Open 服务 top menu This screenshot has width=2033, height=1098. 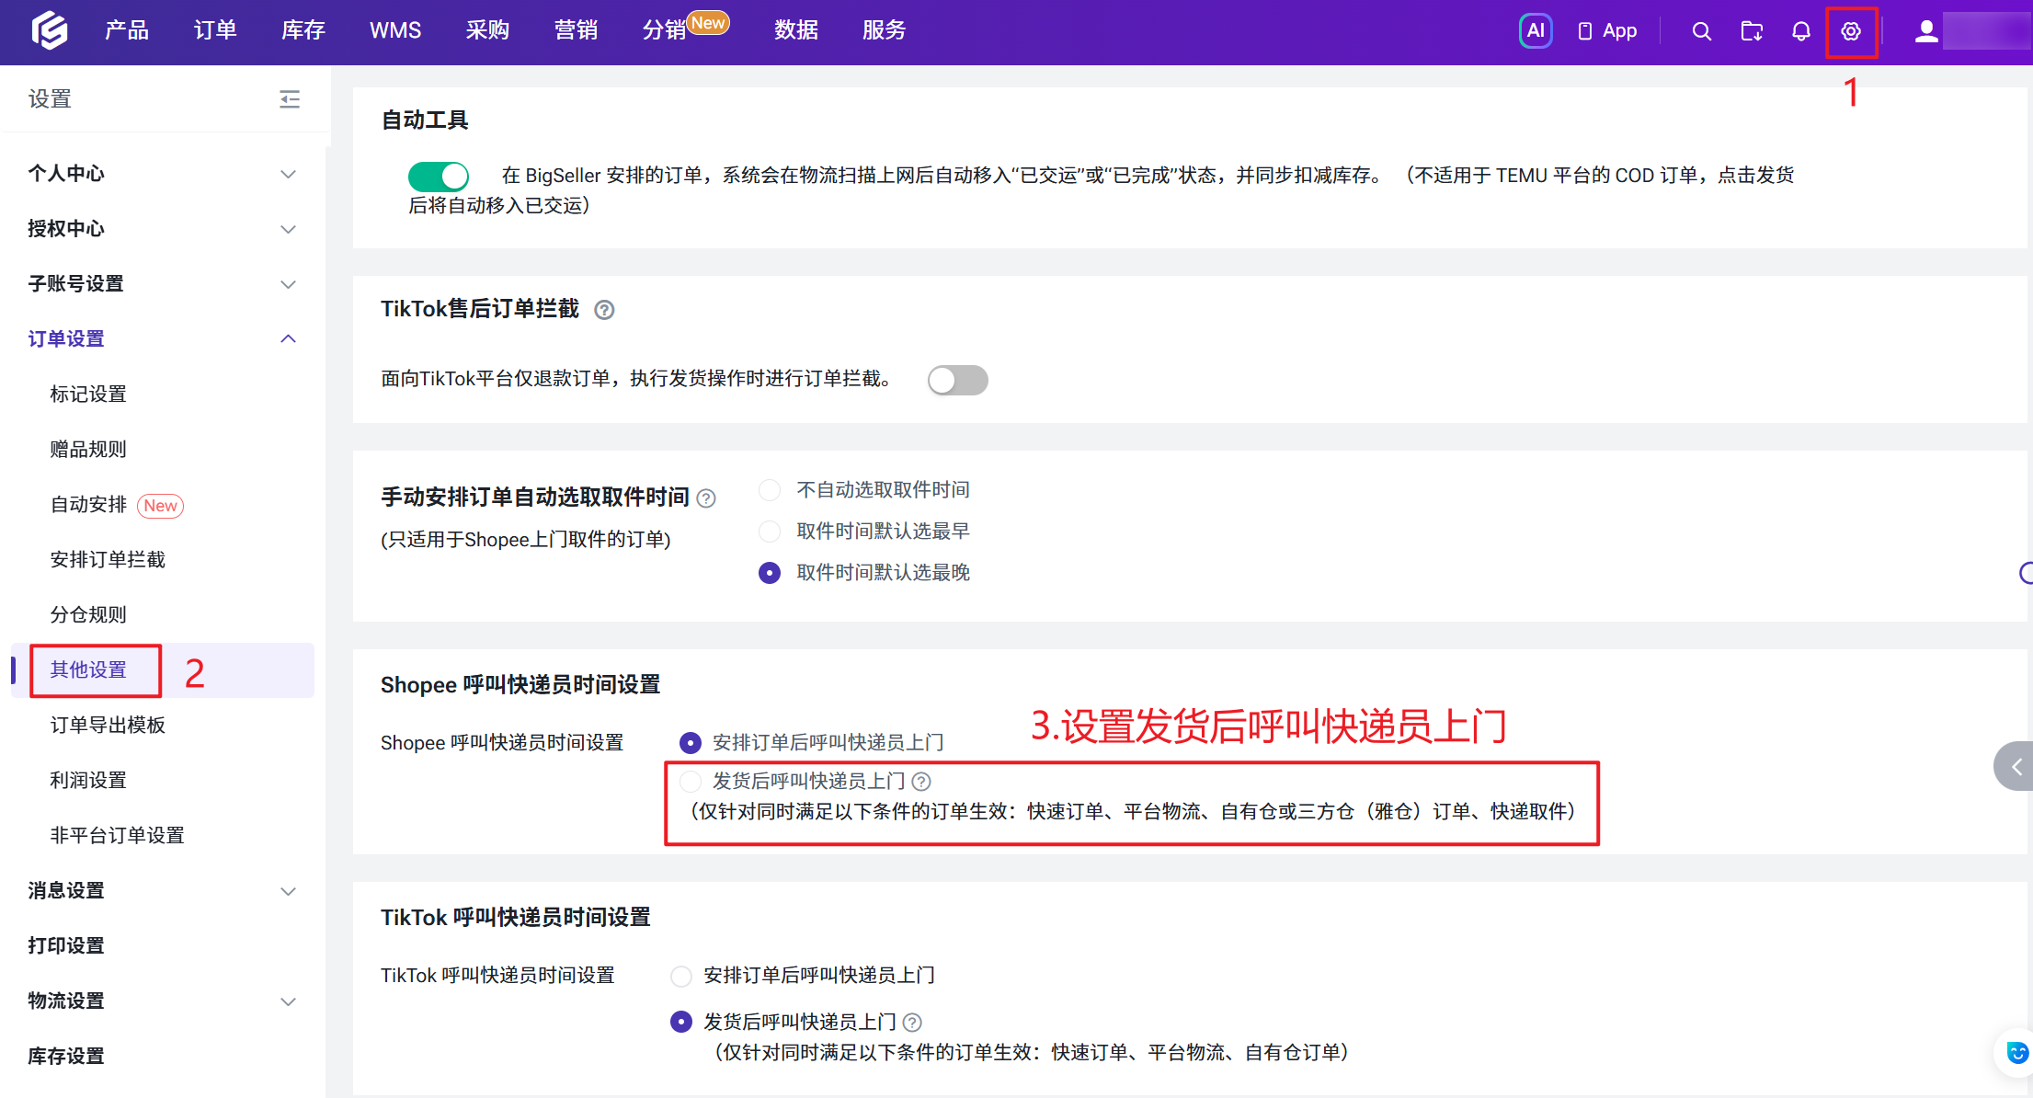pos(885,30)
